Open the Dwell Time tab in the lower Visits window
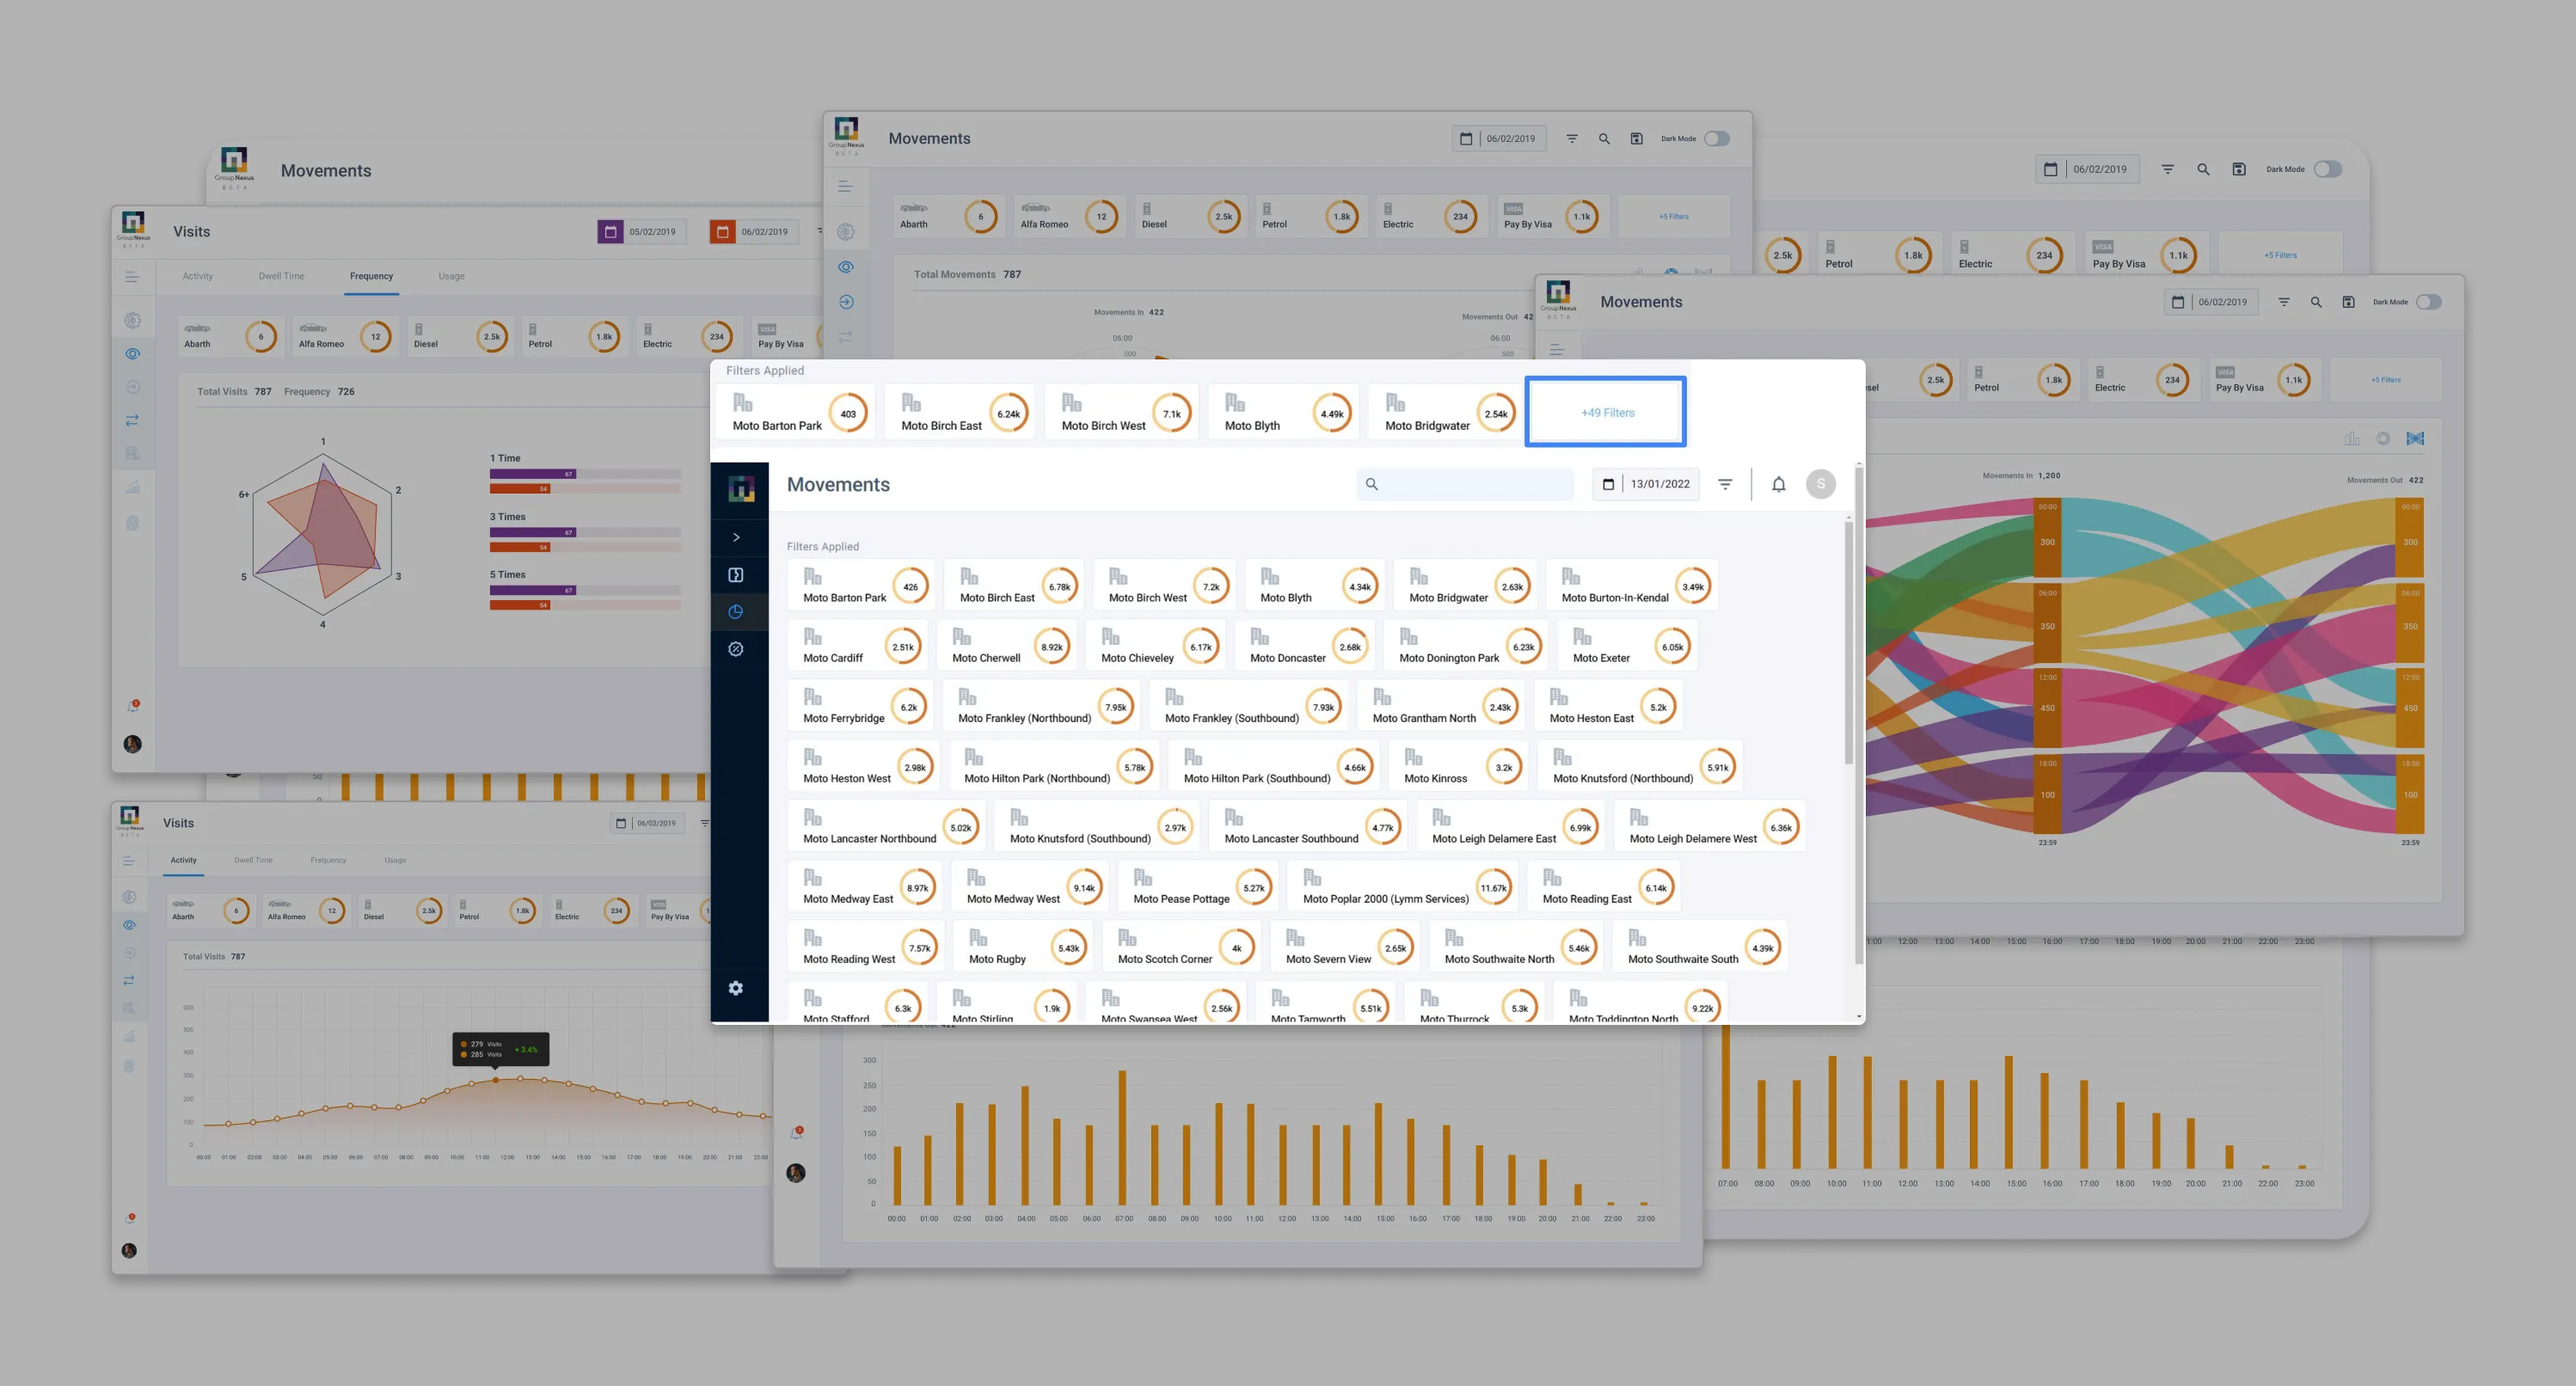 tap(253, 860)
